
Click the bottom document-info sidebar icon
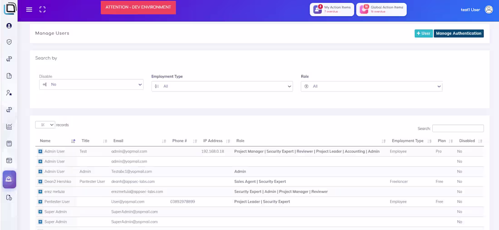tap(9, 197)
